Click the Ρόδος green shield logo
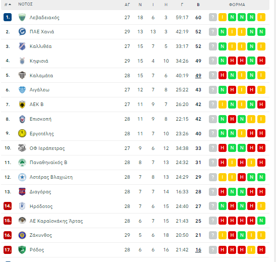 pyautogui.click(x=22, y=250)
